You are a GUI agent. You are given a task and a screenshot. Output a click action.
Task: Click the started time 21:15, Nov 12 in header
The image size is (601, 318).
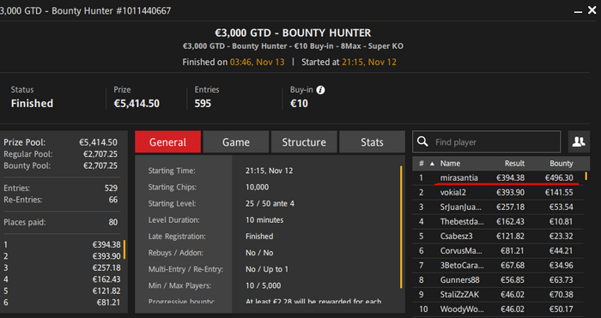369,62
